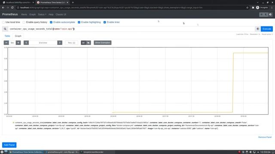Open Alerts in the Prometheus navbar
The image size is (275, 154).
24,15
